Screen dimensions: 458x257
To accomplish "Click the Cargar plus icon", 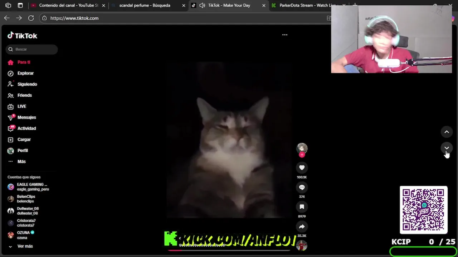I will coord(11,140).
